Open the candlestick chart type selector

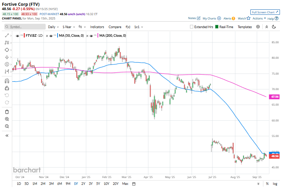pyautogui.click(x=82, y=27)
